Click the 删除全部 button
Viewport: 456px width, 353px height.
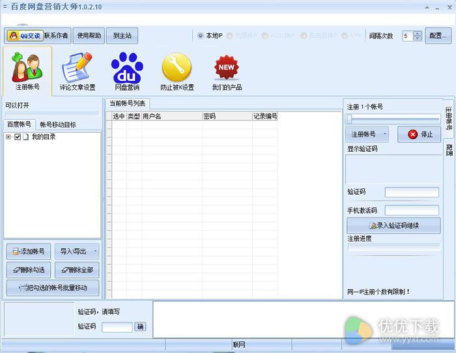pos(77,270)
